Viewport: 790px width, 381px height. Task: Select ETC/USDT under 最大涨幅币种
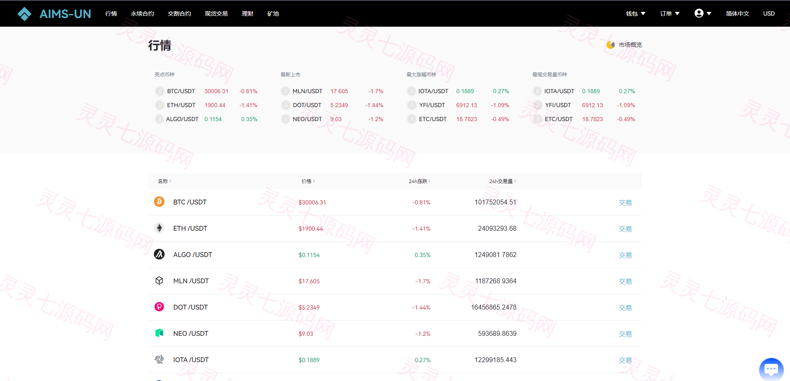point(433,119)
